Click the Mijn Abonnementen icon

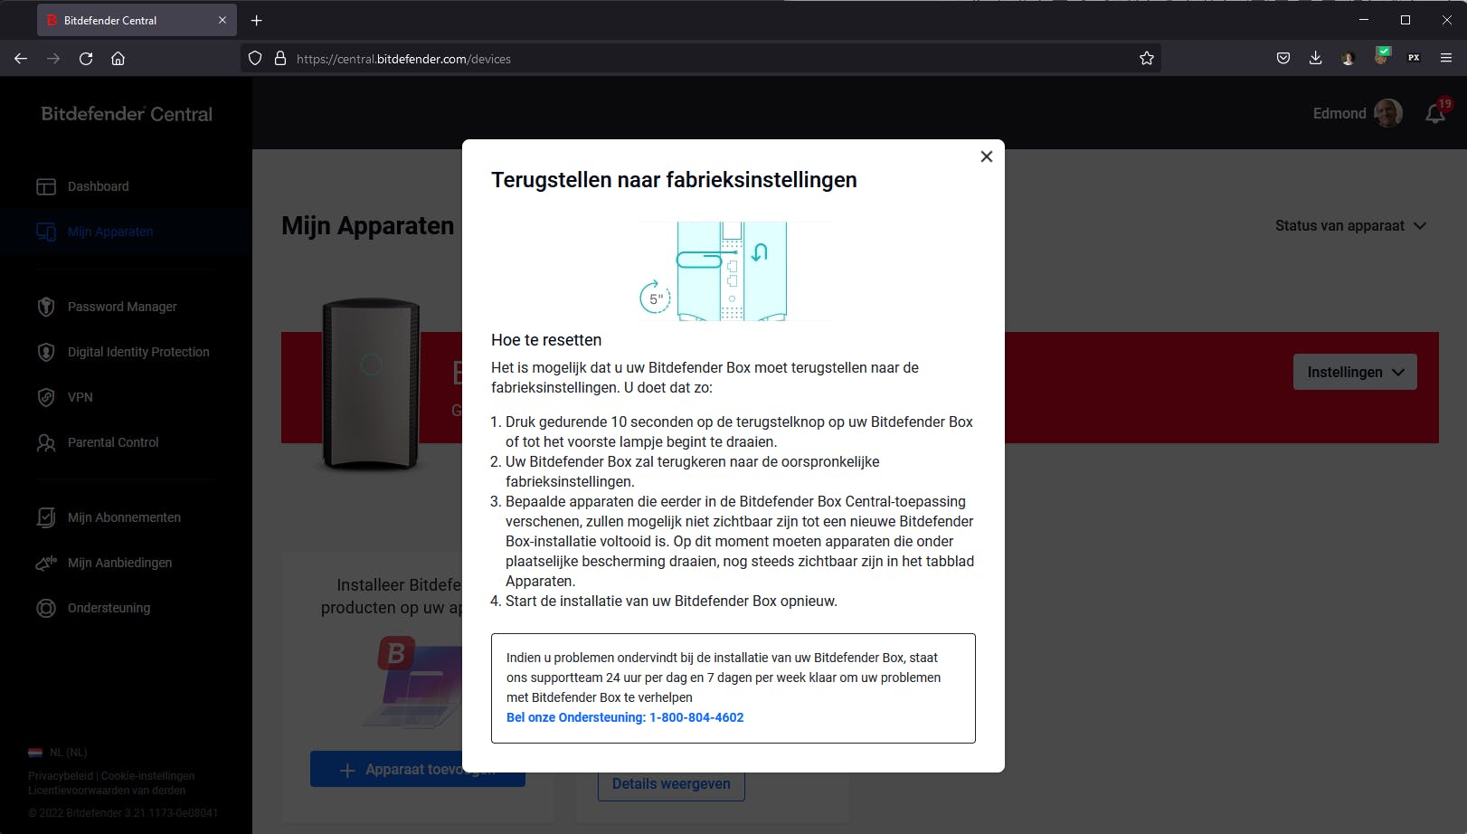(x=46, y=517)
